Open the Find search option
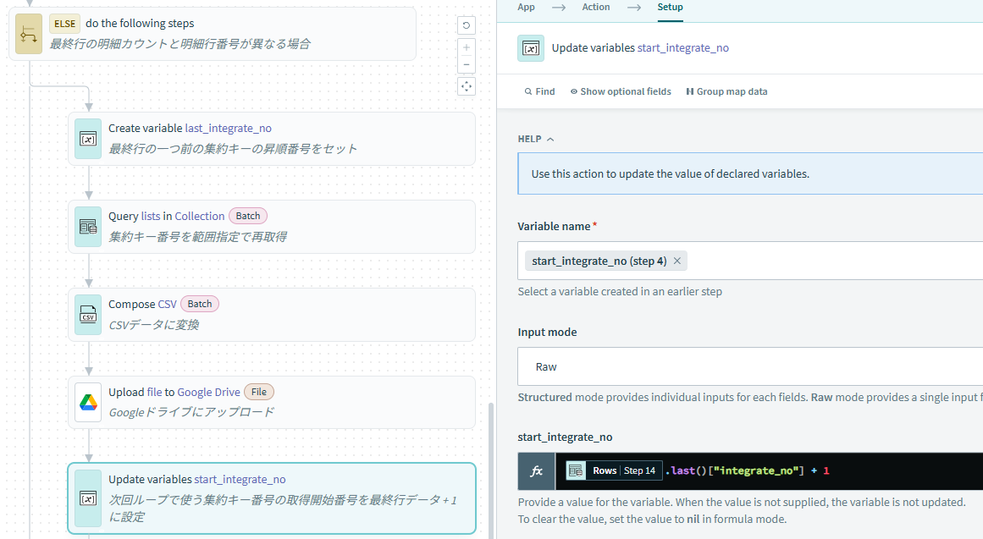Screen dimensions: 983x539 540,91
